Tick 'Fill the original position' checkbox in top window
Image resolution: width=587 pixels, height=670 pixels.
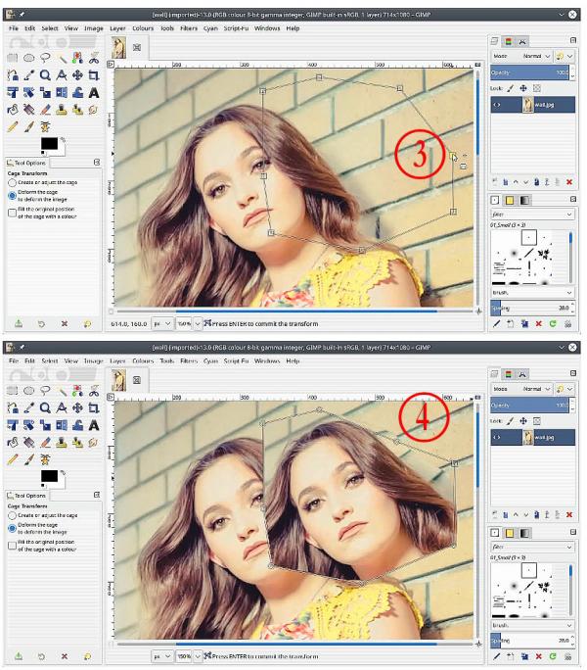(13, 213)
